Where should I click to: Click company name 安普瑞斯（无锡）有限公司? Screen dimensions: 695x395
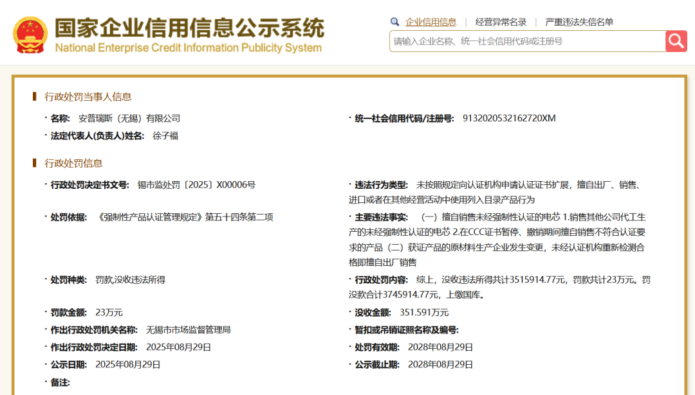(129, 118)
